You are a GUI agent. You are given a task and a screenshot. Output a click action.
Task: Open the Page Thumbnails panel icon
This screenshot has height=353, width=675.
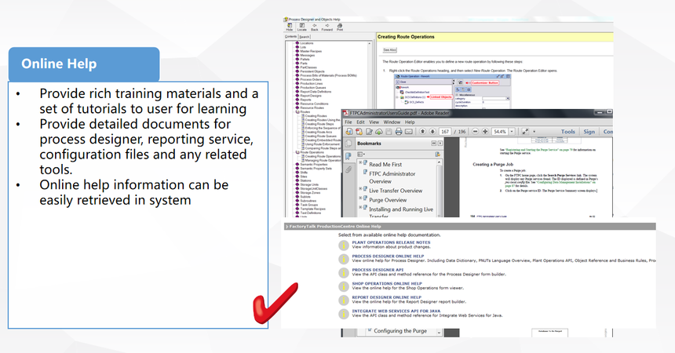(348, 144)
